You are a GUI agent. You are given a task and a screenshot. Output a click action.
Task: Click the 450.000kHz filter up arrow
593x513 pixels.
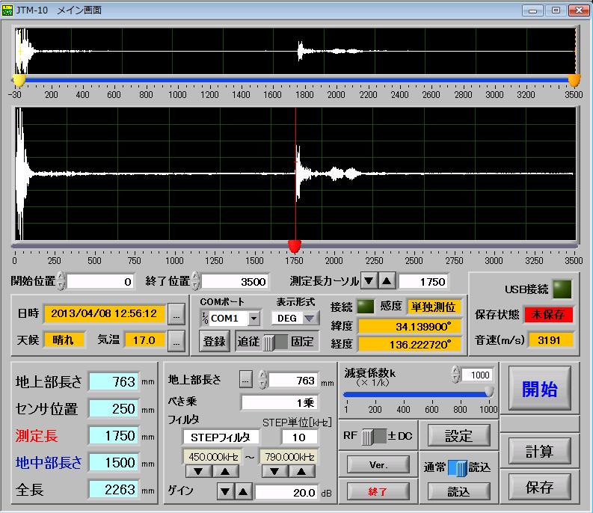225,471
